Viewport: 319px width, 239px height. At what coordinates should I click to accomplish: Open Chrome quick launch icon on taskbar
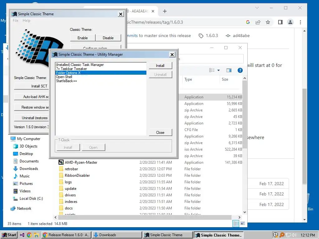point(29,235)
